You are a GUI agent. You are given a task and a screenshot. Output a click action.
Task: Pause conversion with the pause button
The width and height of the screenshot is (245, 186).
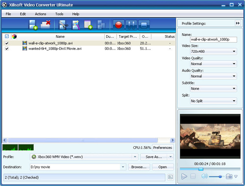[x=131, y=25]
